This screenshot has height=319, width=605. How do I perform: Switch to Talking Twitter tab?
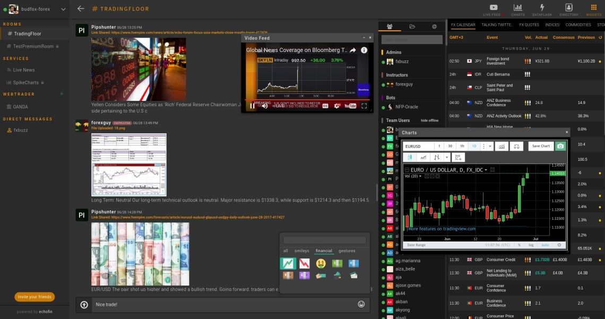pos(497,25)
